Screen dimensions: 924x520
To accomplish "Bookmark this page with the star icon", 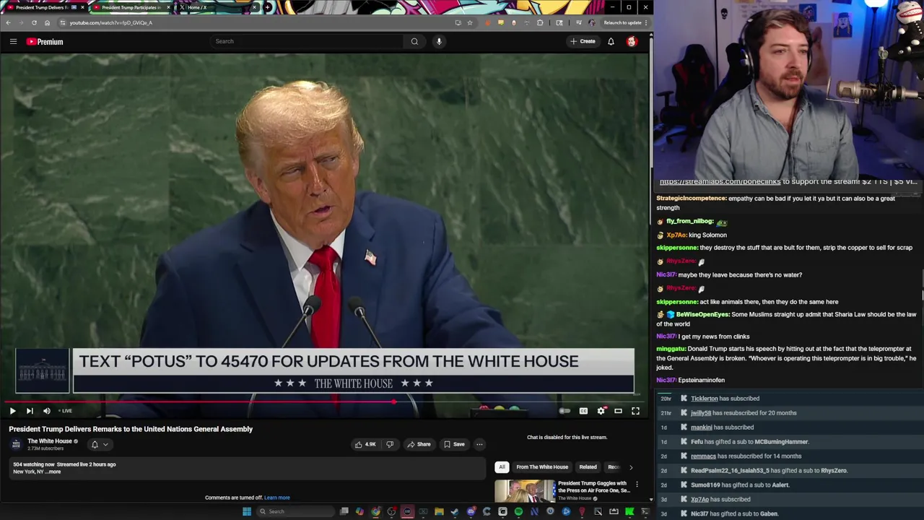I will coord(470,22).
